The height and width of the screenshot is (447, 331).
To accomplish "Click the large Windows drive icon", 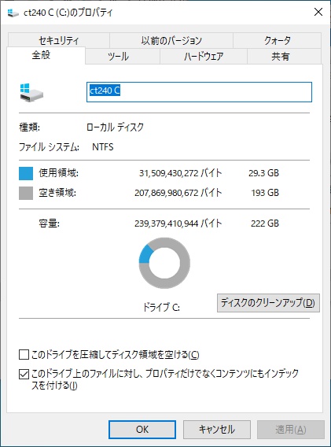I will click(31, 92).
